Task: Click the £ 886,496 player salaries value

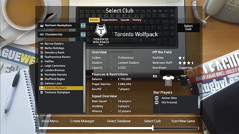Action: (x=124, y=84)
